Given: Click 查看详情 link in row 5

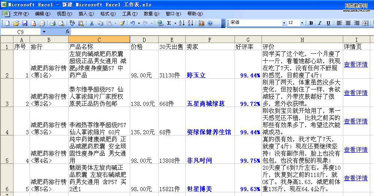Looking at the screenshot, I should [356, 150].
